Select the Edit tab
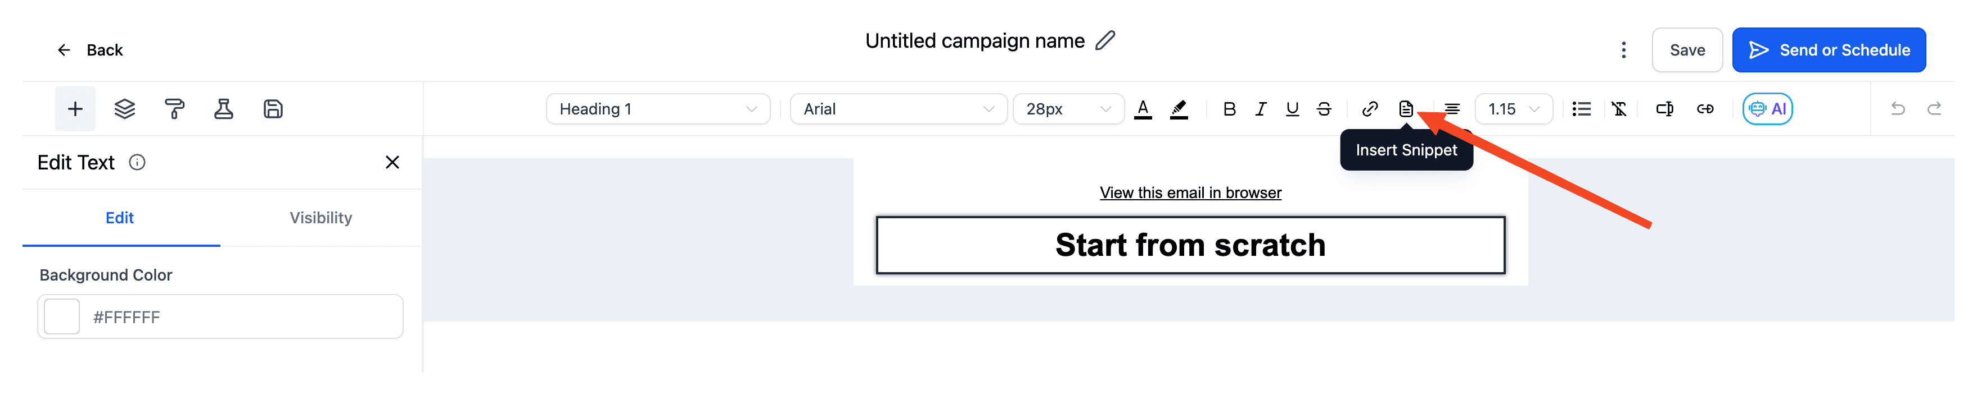Screen dimensions: 1977x395 point(120,217)
